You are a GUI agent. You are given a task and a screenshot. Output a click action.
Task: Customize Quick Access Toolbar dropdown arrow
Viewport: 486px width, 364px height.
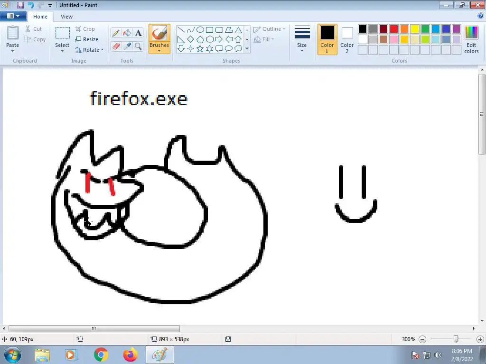tap(50, 5)
